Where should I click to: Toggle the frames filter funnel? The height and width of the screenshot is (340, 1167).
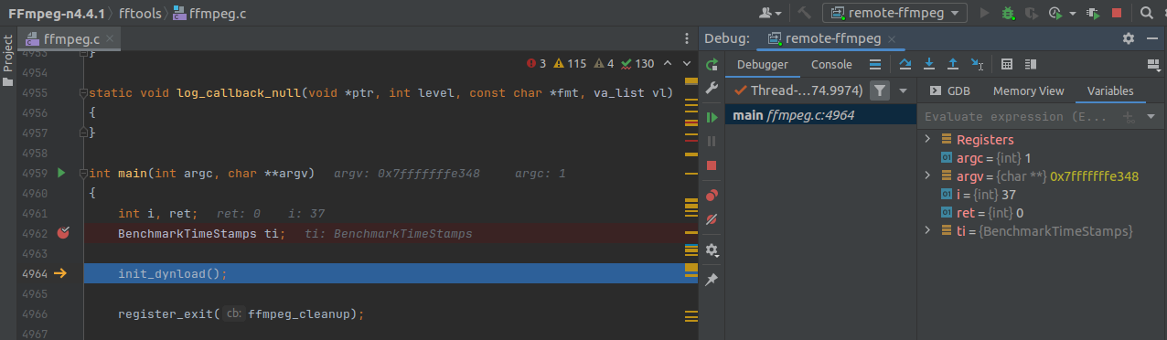[879, 90]
